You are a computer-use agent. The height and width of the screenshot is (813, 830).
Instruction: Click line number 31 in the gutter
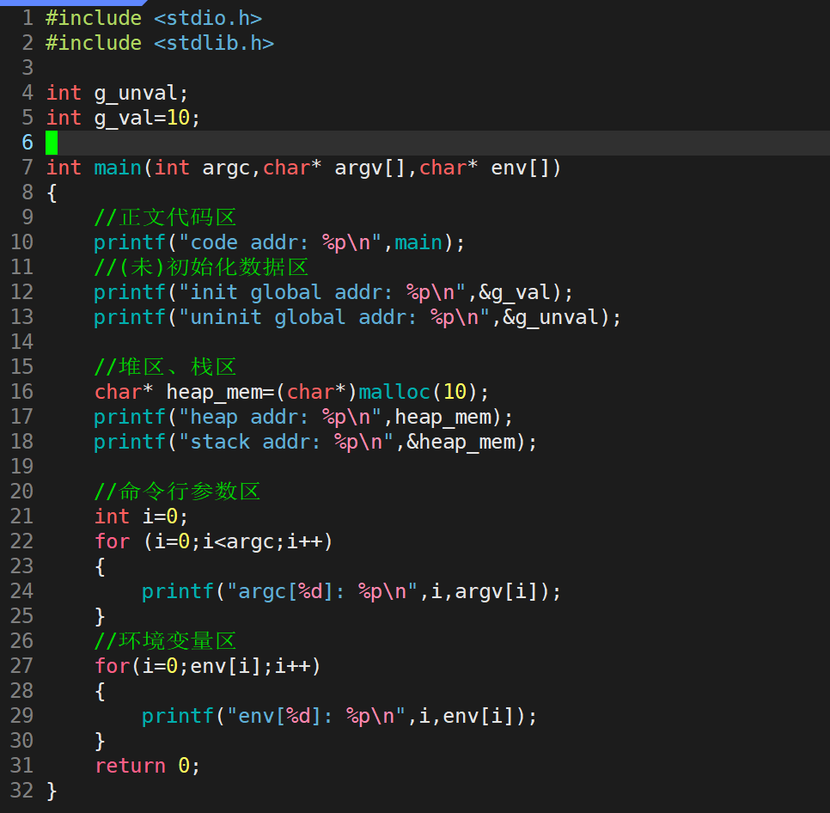[x=21, y=766]
